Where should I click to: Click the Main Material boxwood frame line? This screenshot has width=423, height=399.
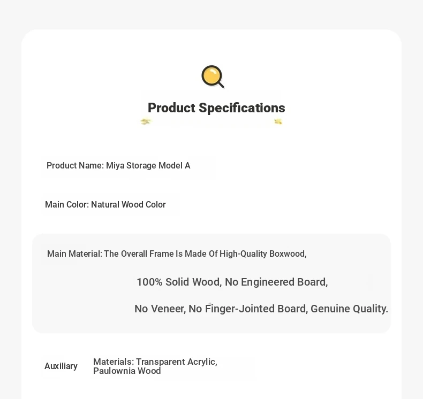pos(177,254)
